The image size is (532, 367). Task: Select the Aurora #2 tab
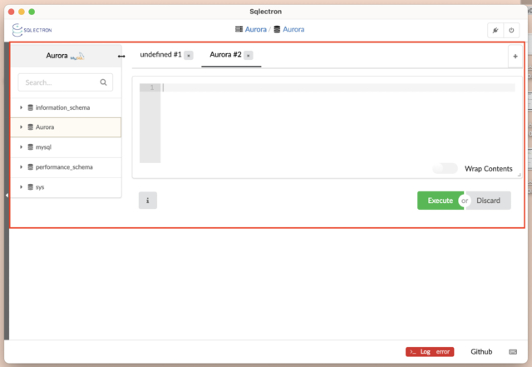[225, 55]
